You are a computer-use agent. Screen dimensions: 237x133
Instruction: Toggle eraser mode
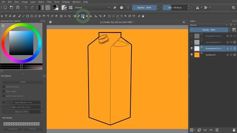pyautogui.click(x=115, y=7)
